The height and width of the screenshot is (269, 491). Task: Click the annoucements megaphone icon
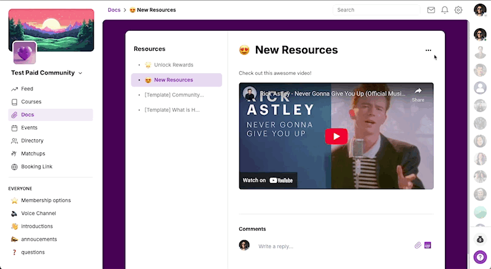(x=14, y=240)
